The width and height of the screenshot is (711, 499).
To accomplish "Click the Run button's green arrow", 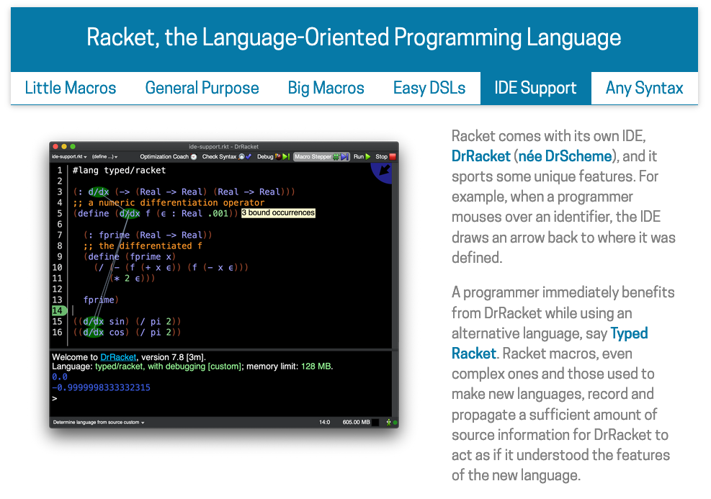I will tap(368, 156).
